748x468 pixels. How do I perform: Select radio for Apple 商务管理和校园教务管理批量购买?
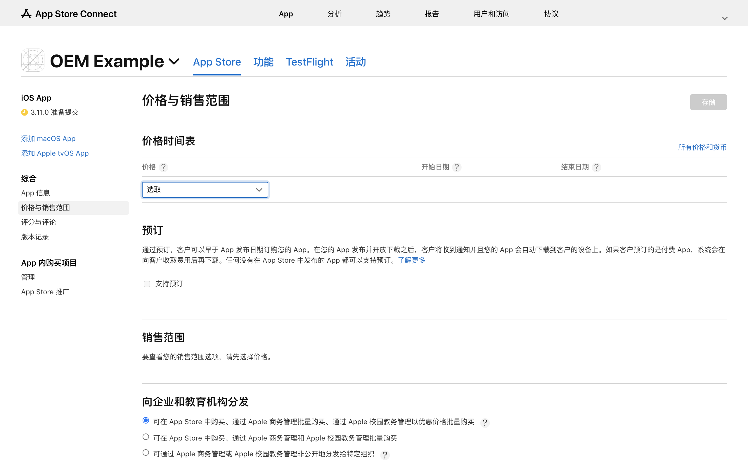146,437
